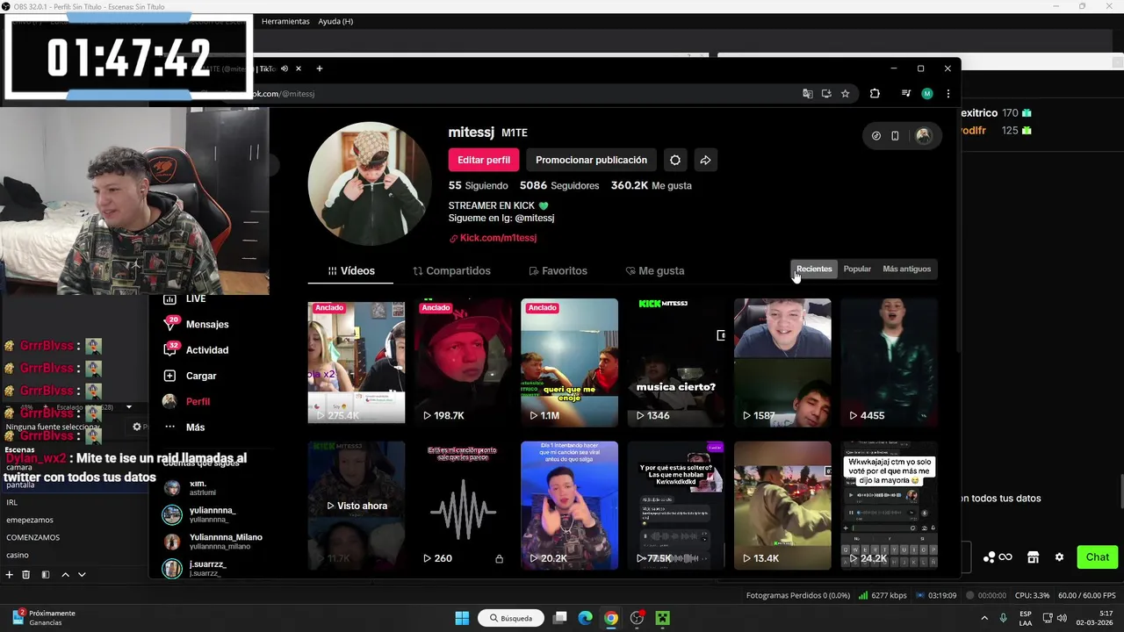
Task: Open TikTok account avatar menu
Action: click(x=923, y=136)
